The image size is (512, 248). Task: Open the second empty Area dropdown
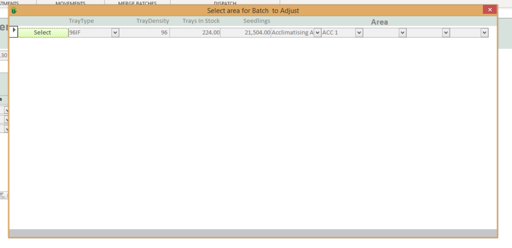[445, 32]
